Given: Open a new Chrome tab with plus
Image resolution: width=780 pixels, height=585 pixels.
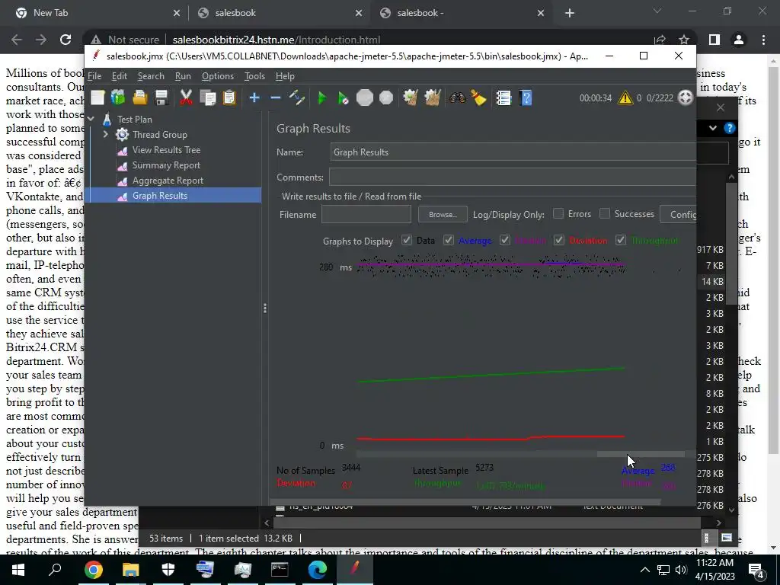Looking at the screenshot, I should point(570,13).
